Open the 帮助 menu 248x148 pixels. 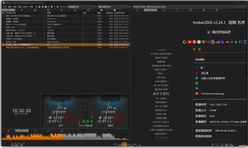click(x=31, y=7)
